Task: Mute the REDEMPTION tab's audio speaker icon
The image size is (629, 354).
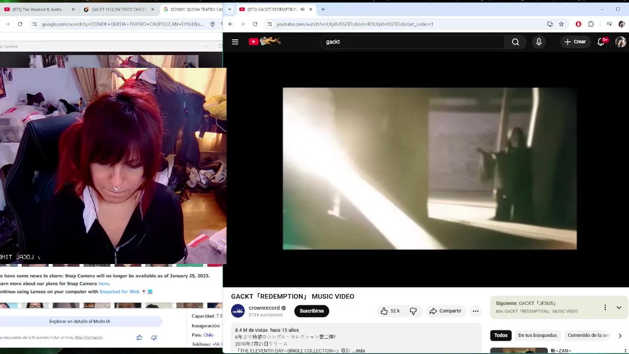Action: (x=302, y=9)
